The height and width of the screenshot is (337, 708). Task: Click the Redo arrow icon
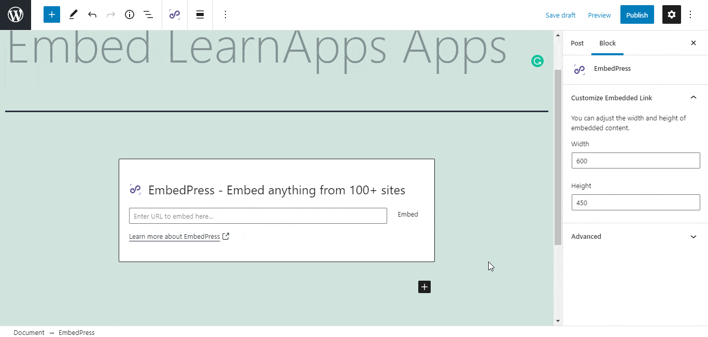coord(111,14)
